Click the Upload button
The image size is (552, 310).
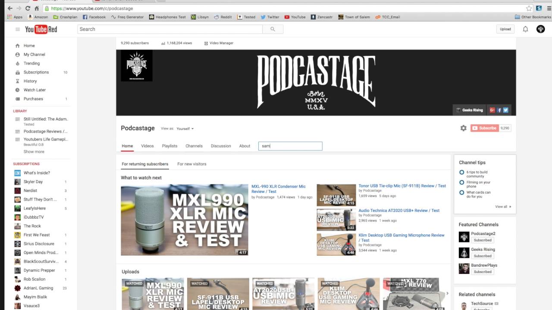pyautogui.click(x=505, y=29)
